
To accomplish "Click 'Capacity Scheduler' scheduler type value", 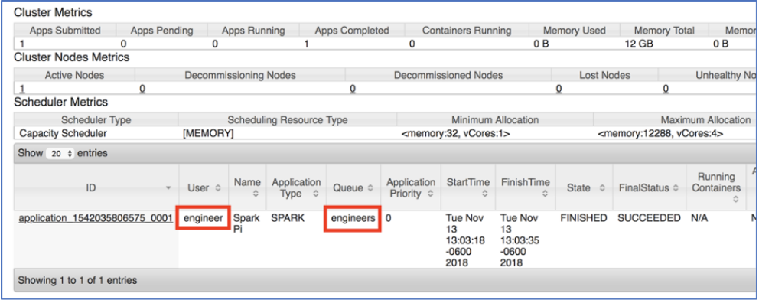I will pyautogui.click(x=63, y=133).
